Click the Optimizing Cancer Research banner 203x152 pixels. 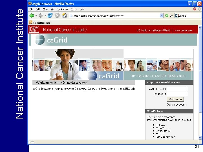click(158, 76)
